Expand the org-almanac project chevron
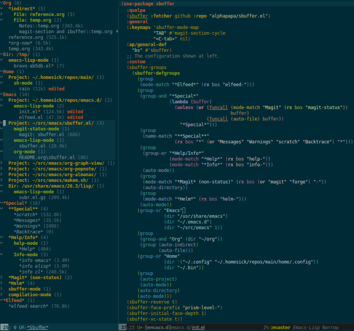The height and width of the screenshot is (331, 354). point(2,174)
